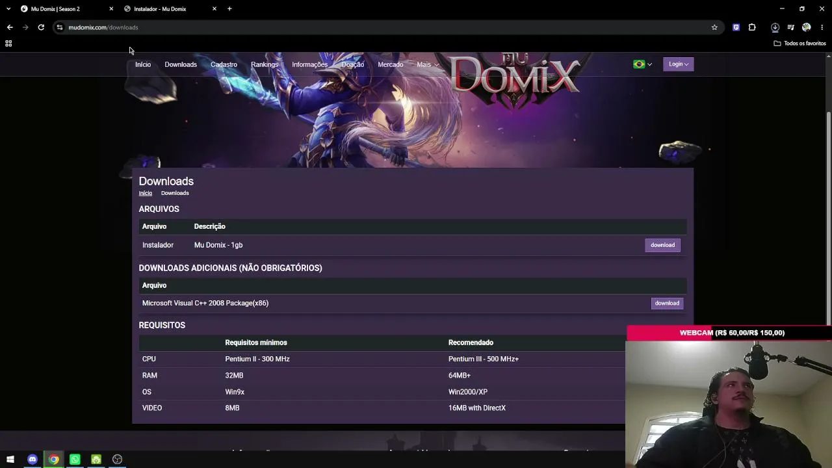Screen dimensions: 832x468
Task: Close the Instalador - Mu Domix tab
Action: click(x=214, y=8)
